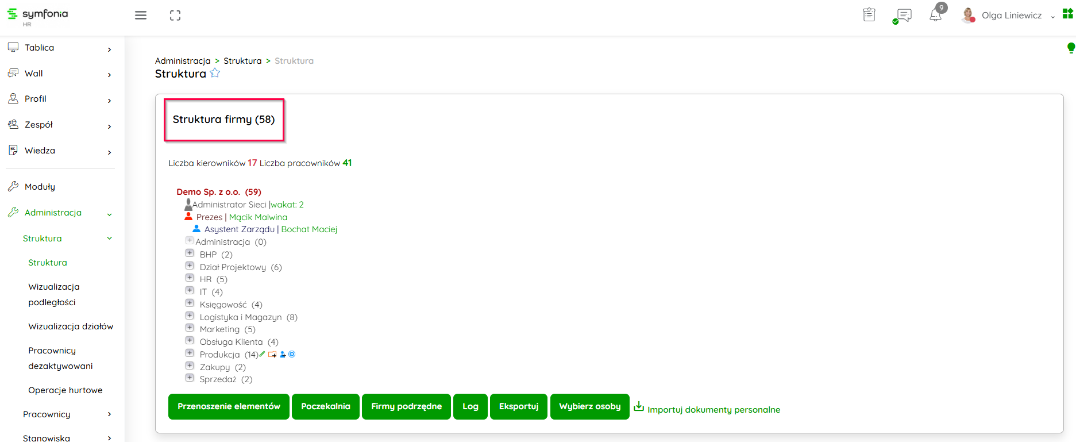
Task: Open the notifications bell
Action: coord(935,15)
